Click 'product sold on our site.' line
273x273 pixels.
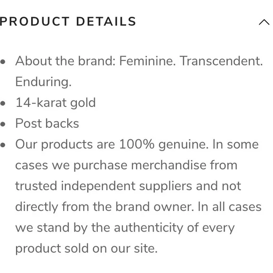click(87, 248)
